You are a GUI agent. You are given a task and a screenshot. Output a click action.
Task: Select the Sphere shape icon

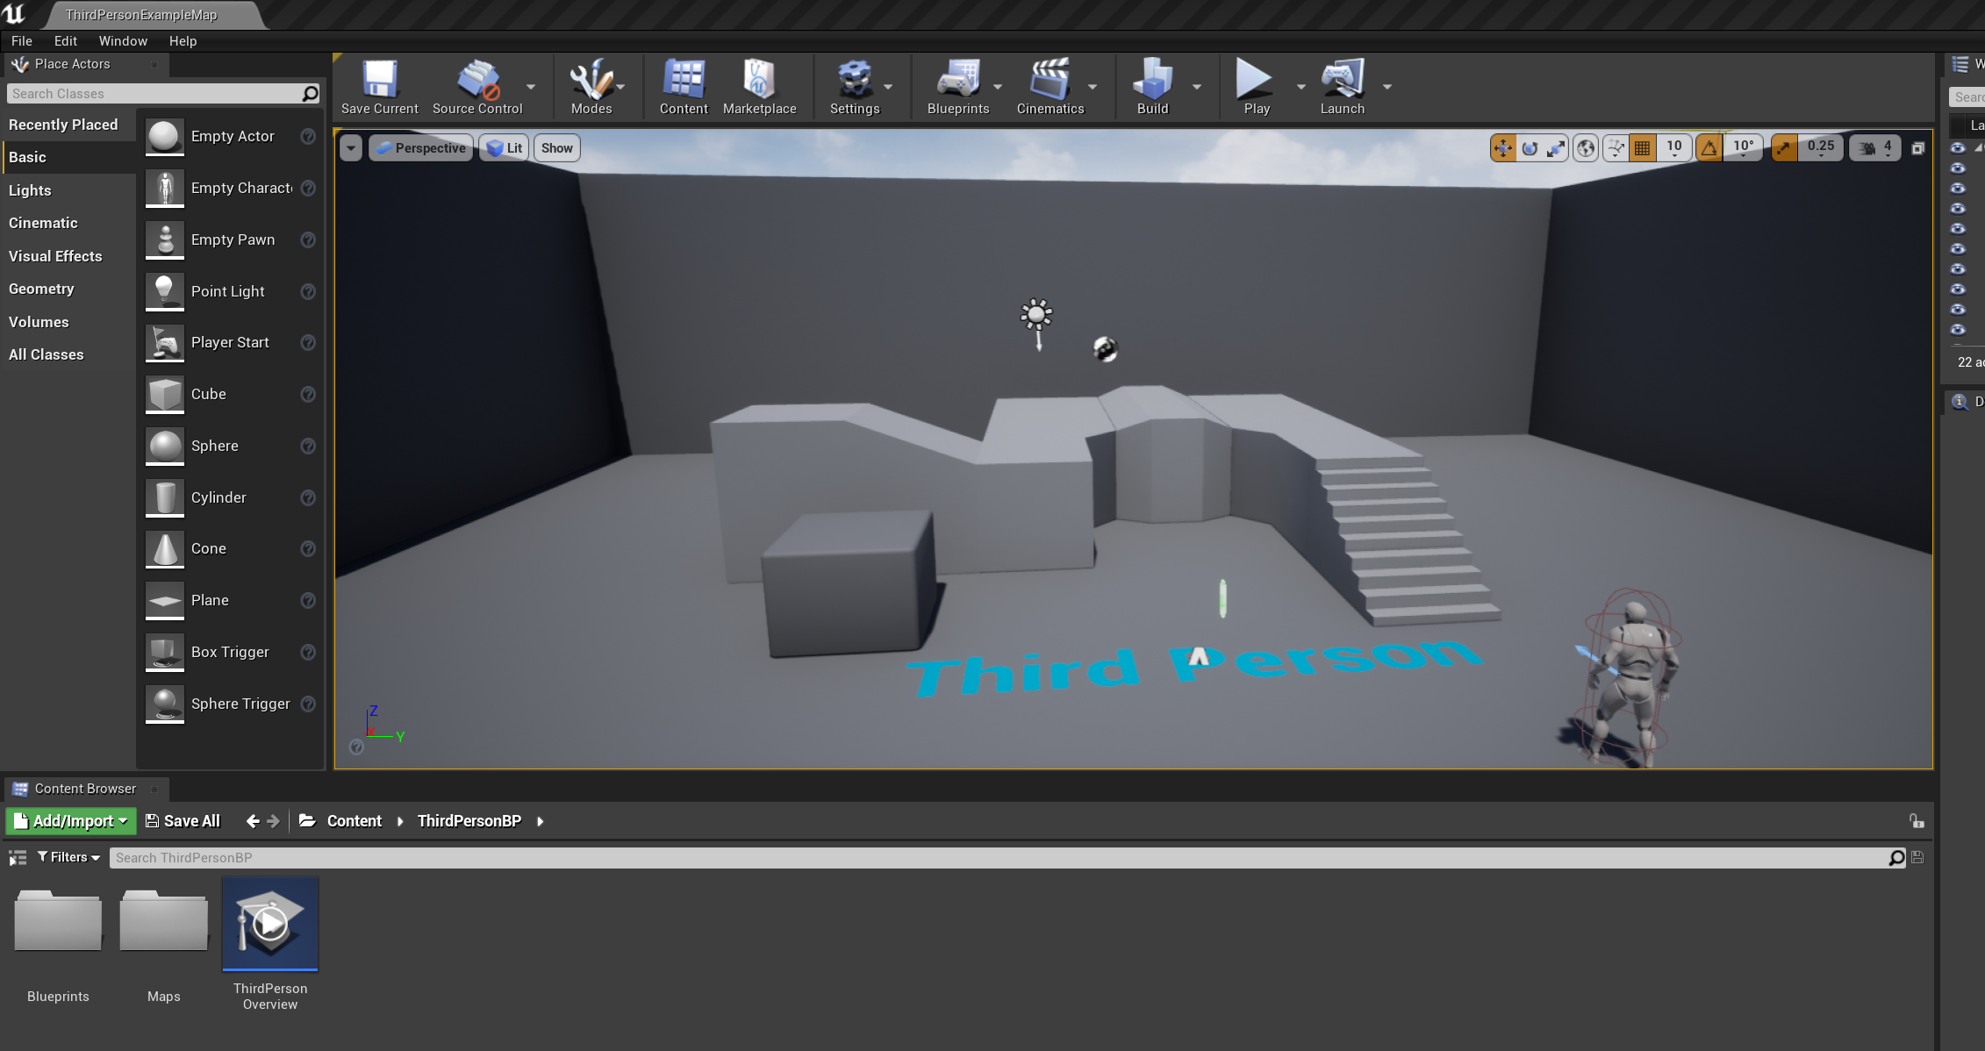(x=165, y=447)
